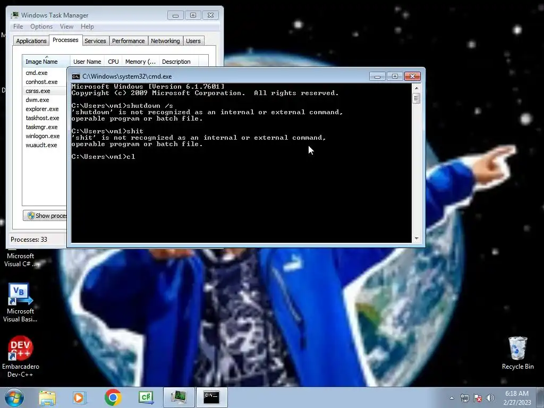Close the cmd.exe window
Viewport: 544px width, 408px height.
coord(412,76)
